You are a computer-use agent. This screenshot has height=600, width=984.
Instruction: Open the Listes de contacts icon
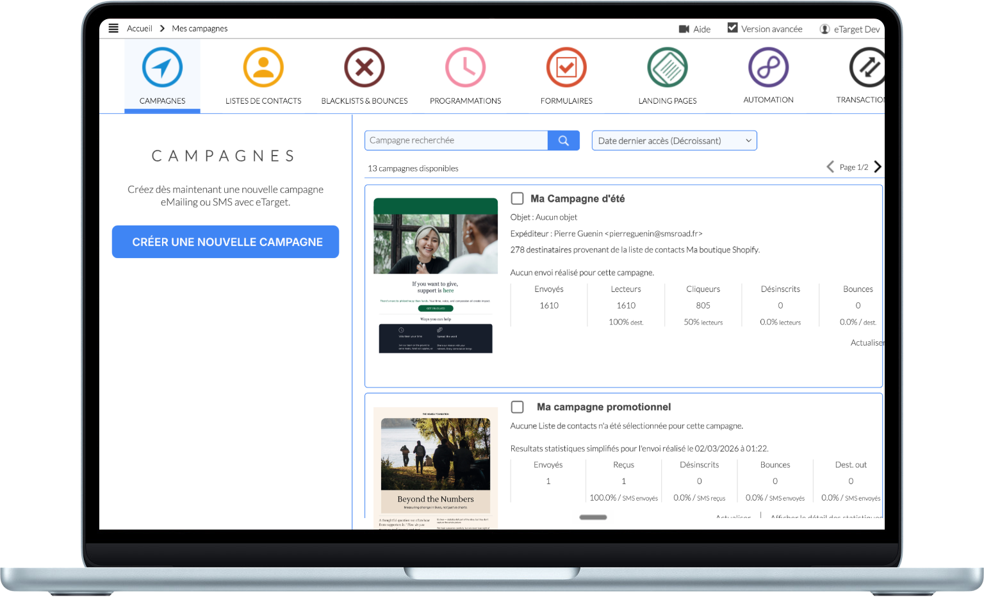263,67
